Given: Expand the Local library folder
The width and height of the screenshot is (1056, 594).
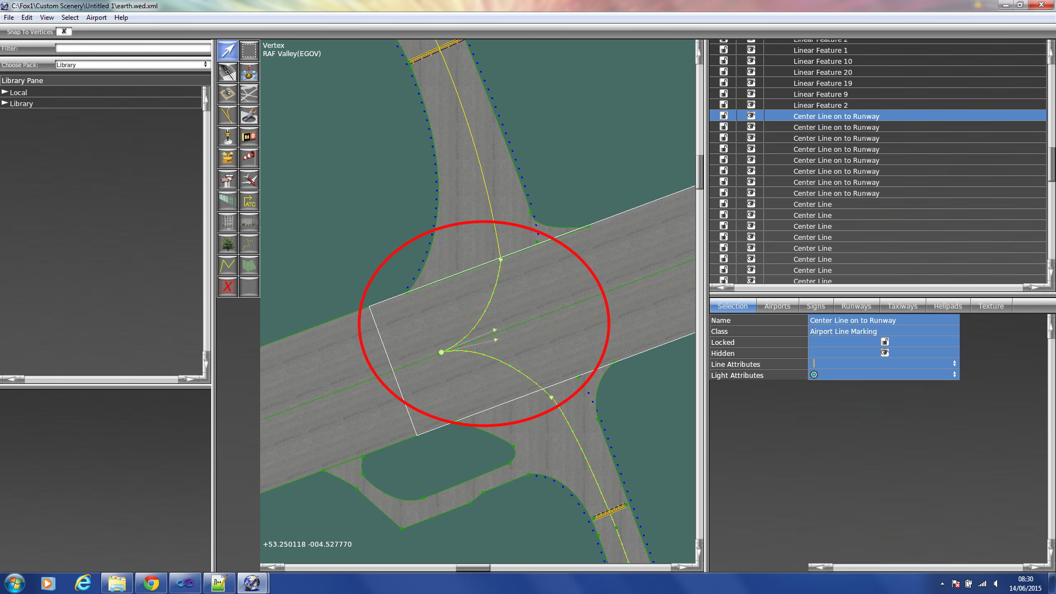Looking at the screenshot, I should [x=5, y=92].
